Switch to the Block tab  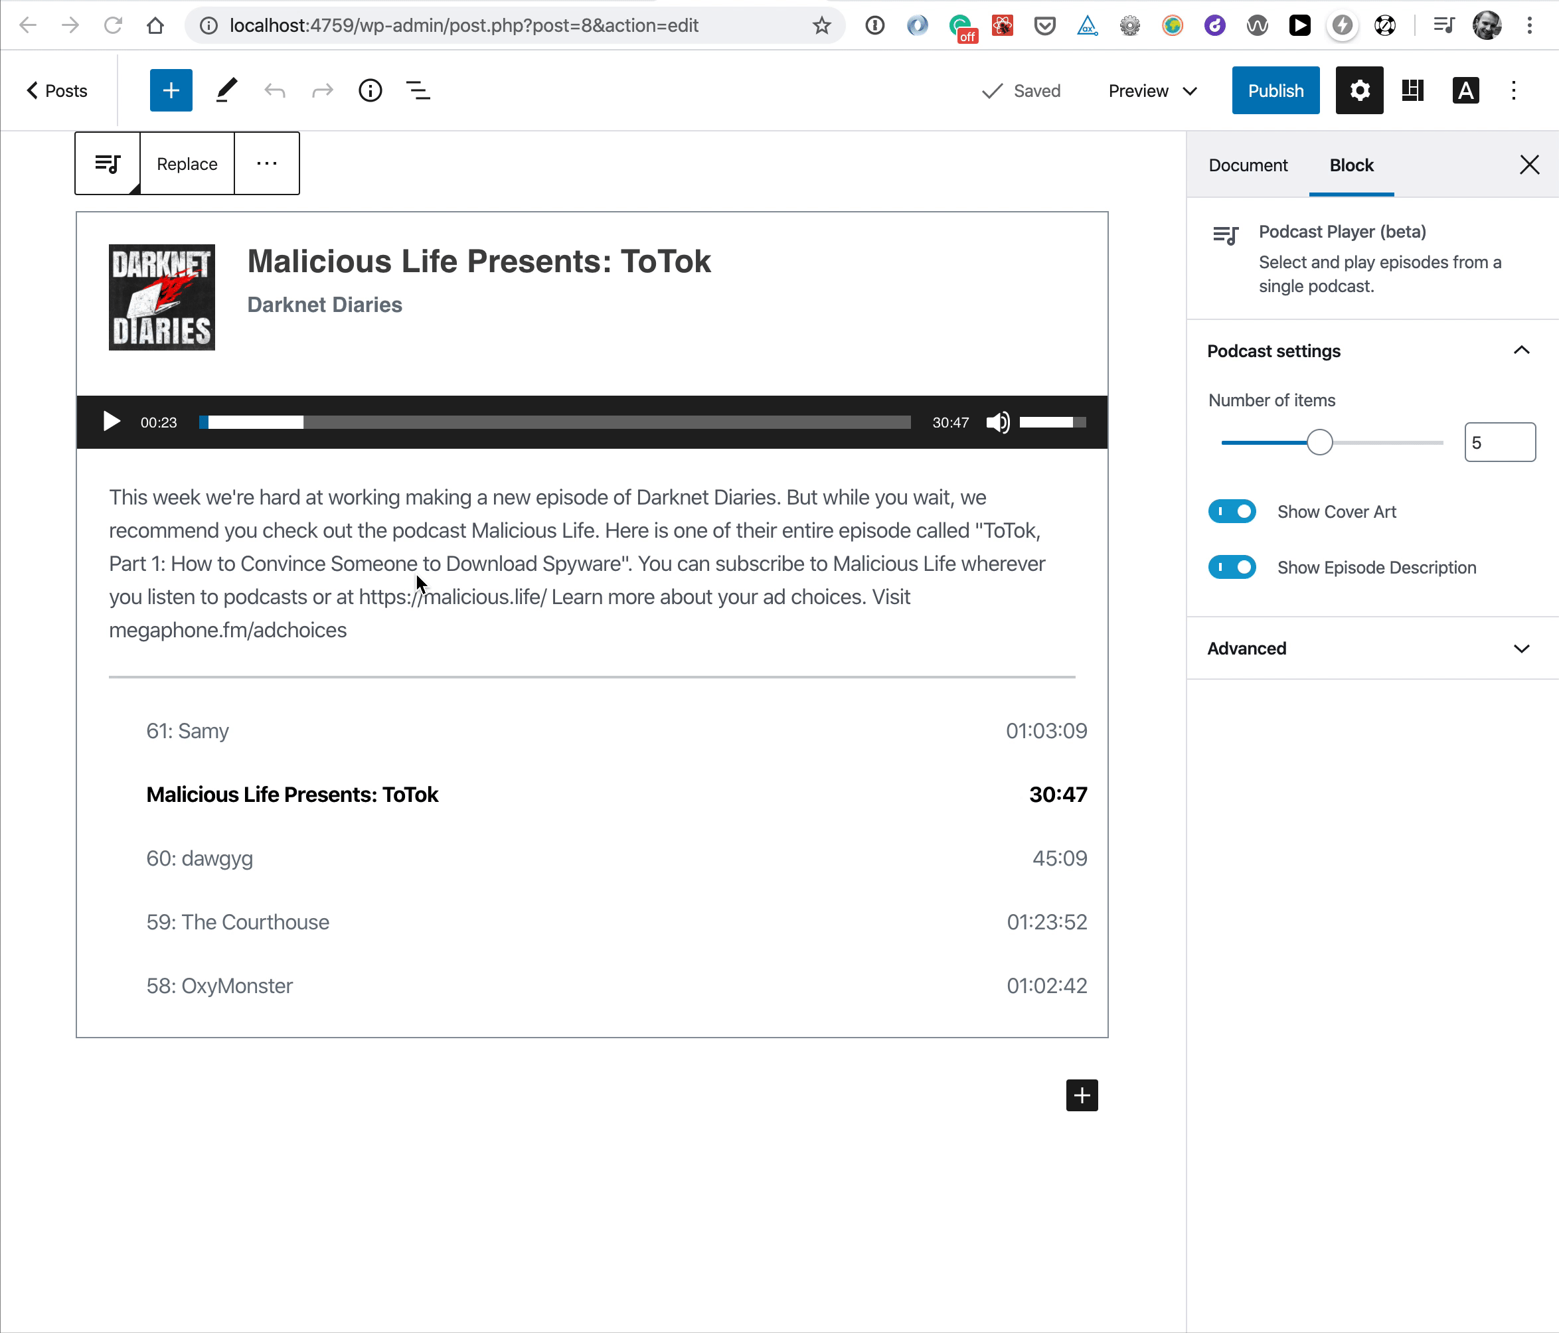coord(1351,165)
